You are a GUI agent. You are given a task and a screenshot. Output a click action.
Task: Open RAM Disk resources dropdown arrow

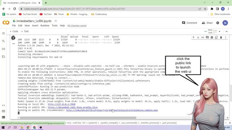tap(220, 31)
